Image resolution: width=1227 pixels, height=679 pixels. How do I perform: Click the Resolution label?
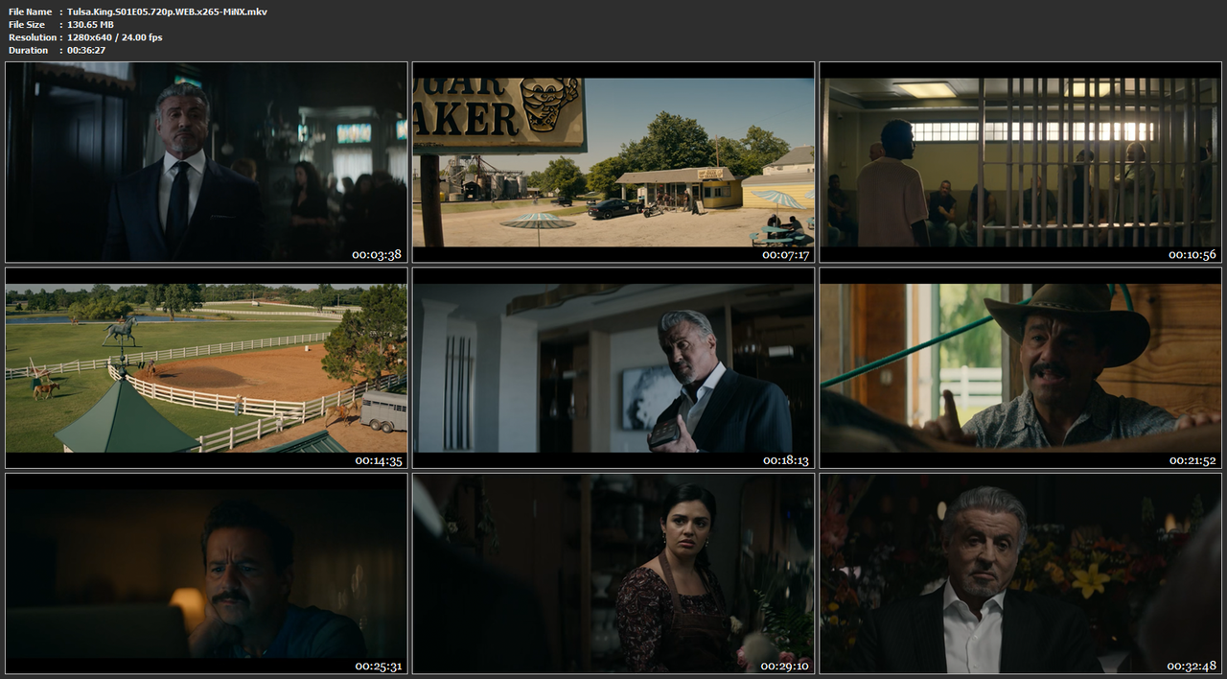(32, 36)
